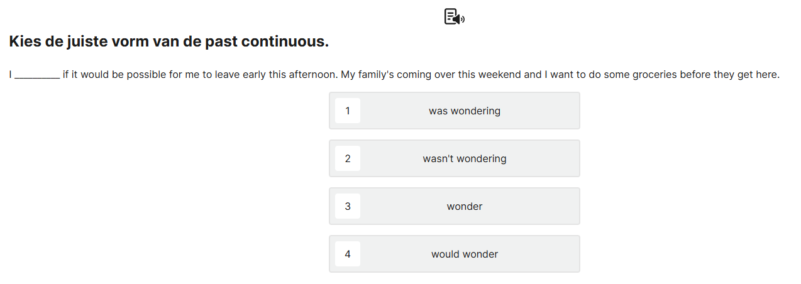The width and height of the screenshot is (801, 284).
Task: Click the word 'afternoon' in the sentence
Action: (313, 75)
